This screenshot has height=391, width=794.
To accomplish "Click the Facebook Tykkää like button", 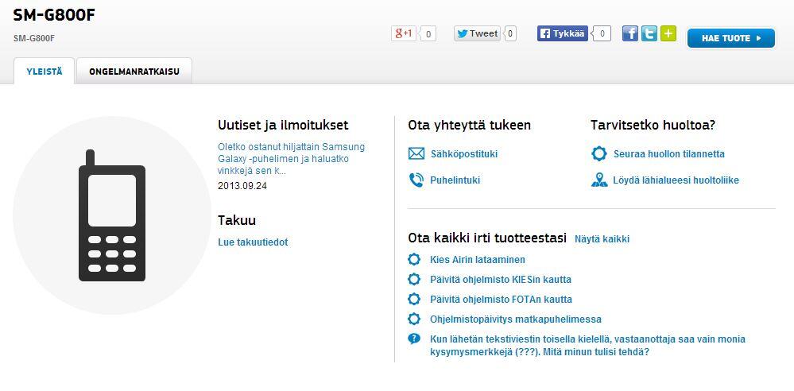I will point(562,33).
